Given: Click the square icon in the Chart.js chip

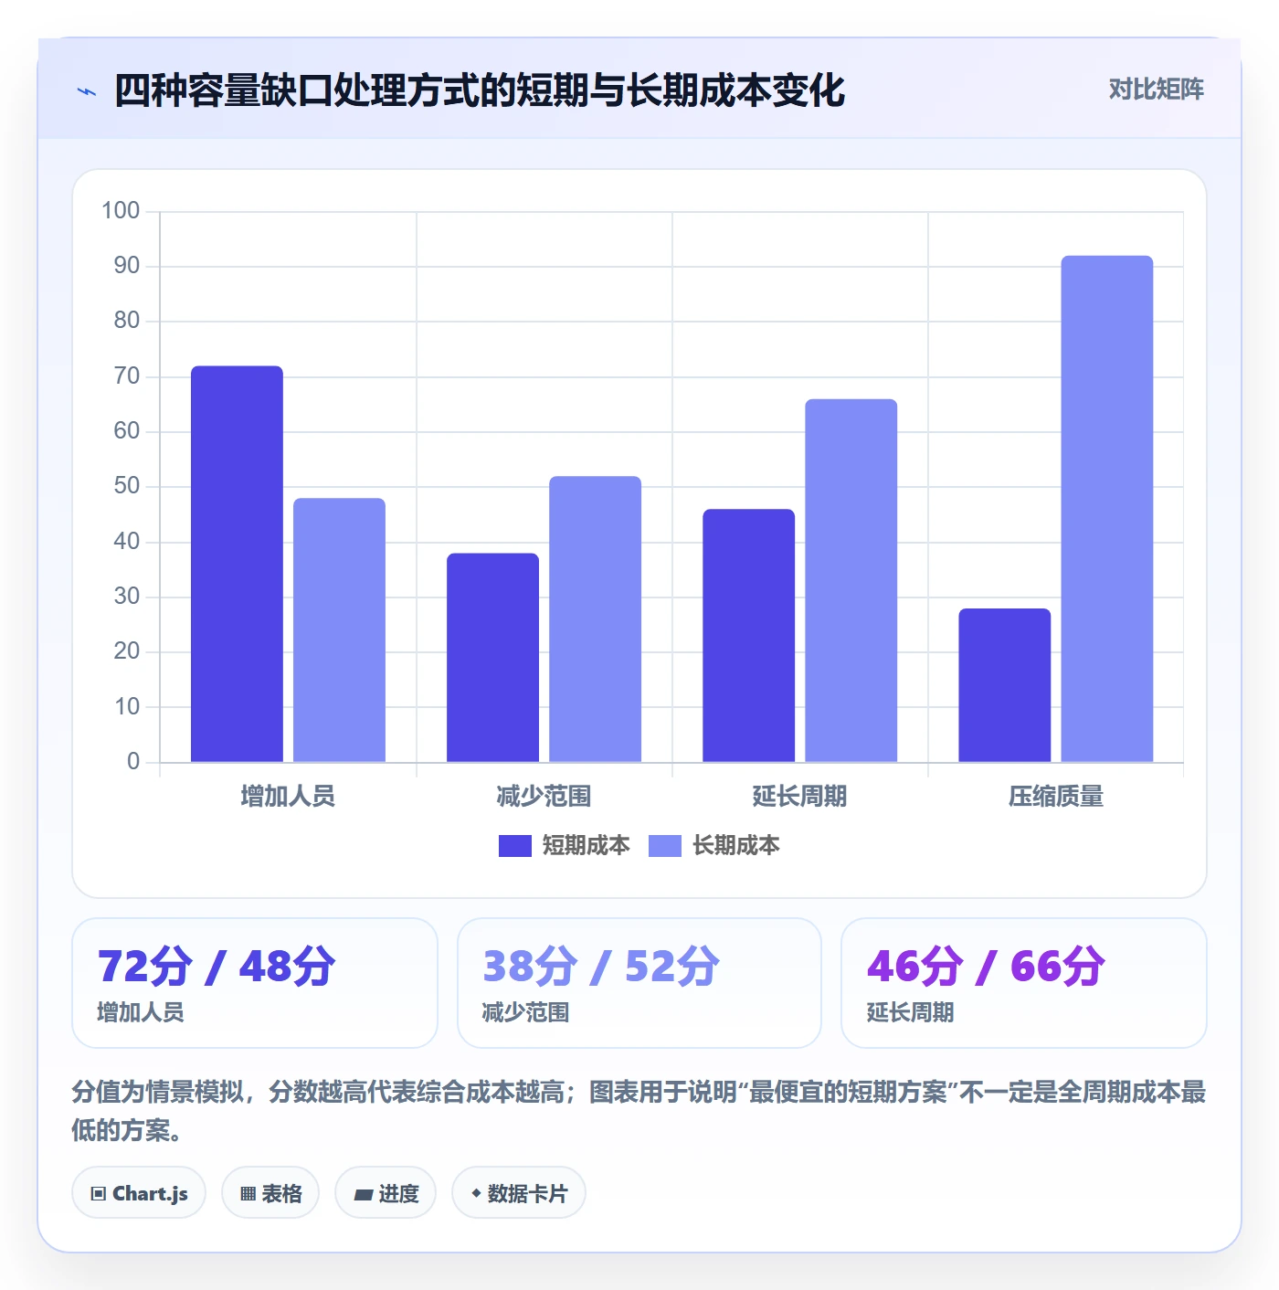Looking at the screenshot, I should coord(99,1194).
